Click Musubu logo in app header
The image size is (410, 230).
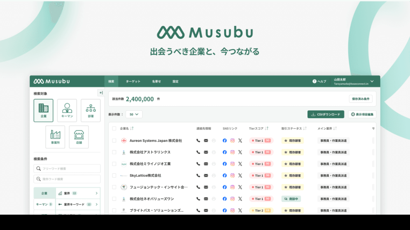52,81
